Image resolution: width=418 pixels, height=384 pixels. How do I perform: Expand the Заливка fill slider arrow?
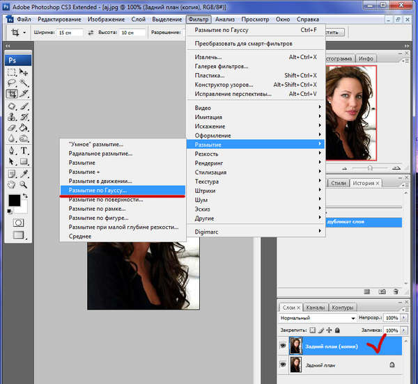pos(404,330)
